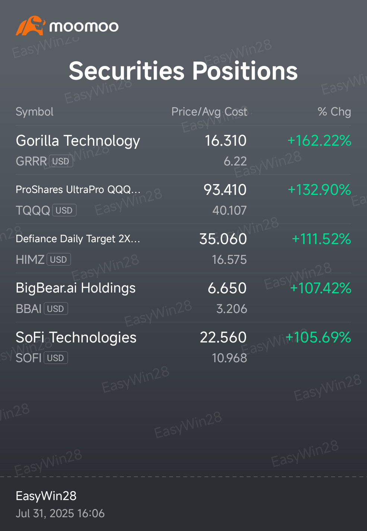Click the moomoo brand wordmark

pos(84,27)
